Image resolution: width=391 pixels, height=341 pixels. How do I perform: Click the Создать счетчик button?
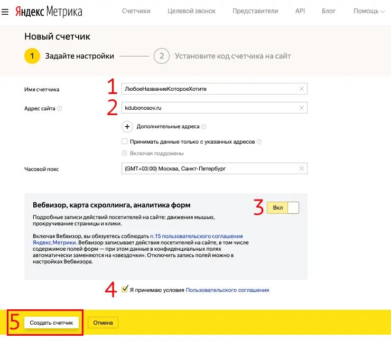[51, 323]
